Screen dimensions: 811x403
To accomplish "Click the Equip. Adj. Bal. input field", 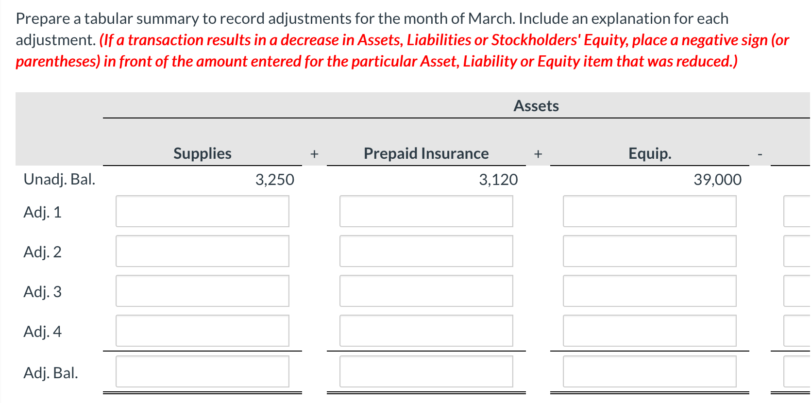I will 650,371.
